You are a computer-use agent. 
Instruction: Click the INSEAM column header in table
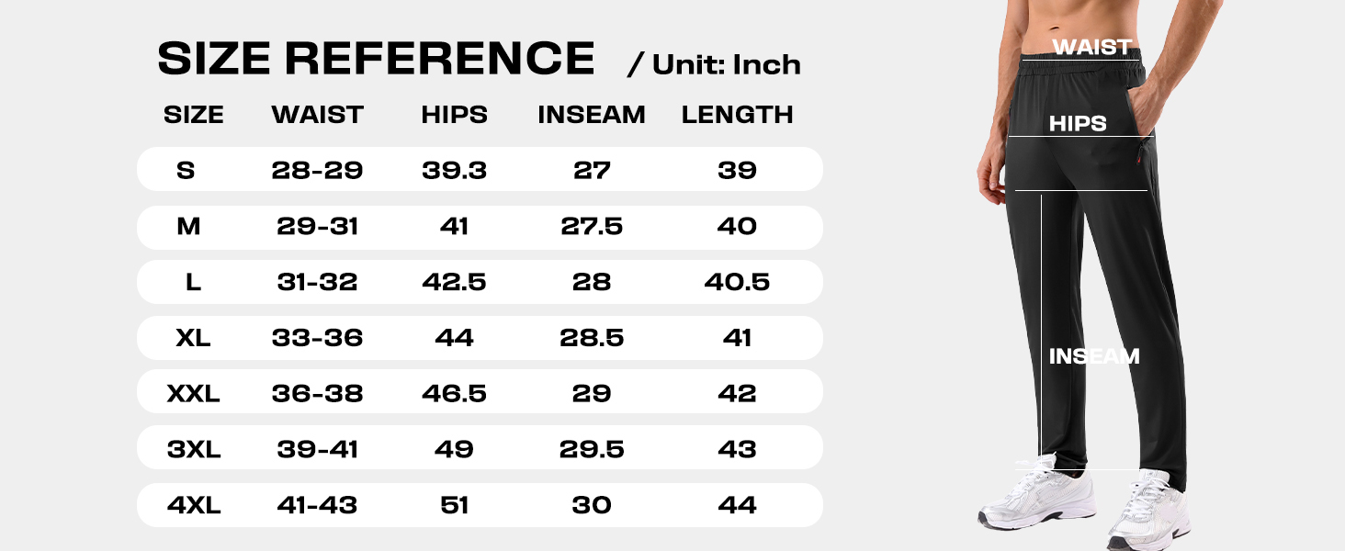[591, 115]
